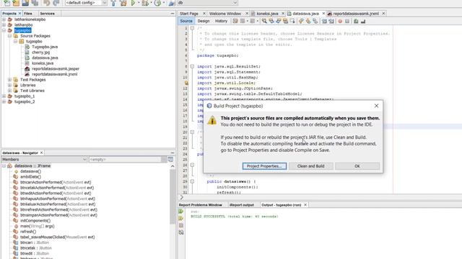The width and height of the screenshot is (462, 259).
Task: Click the Shift Line Right icon
Action: click(331, 21)
